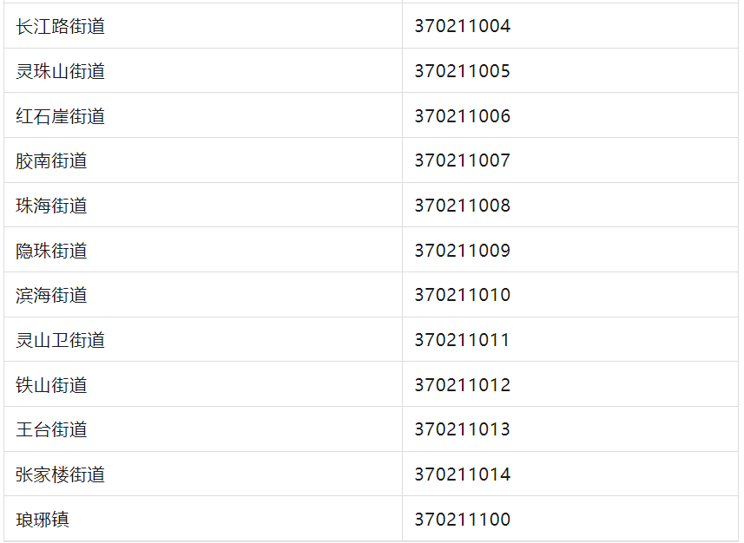Select the code 370211005
This screenshot has height=543, width=744.
click(x=462, y=71)
